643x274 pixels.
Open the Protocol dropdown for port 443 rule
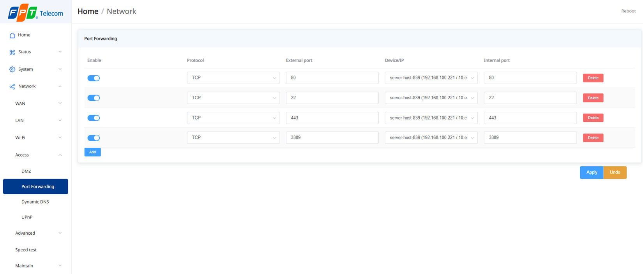point(233,118)
